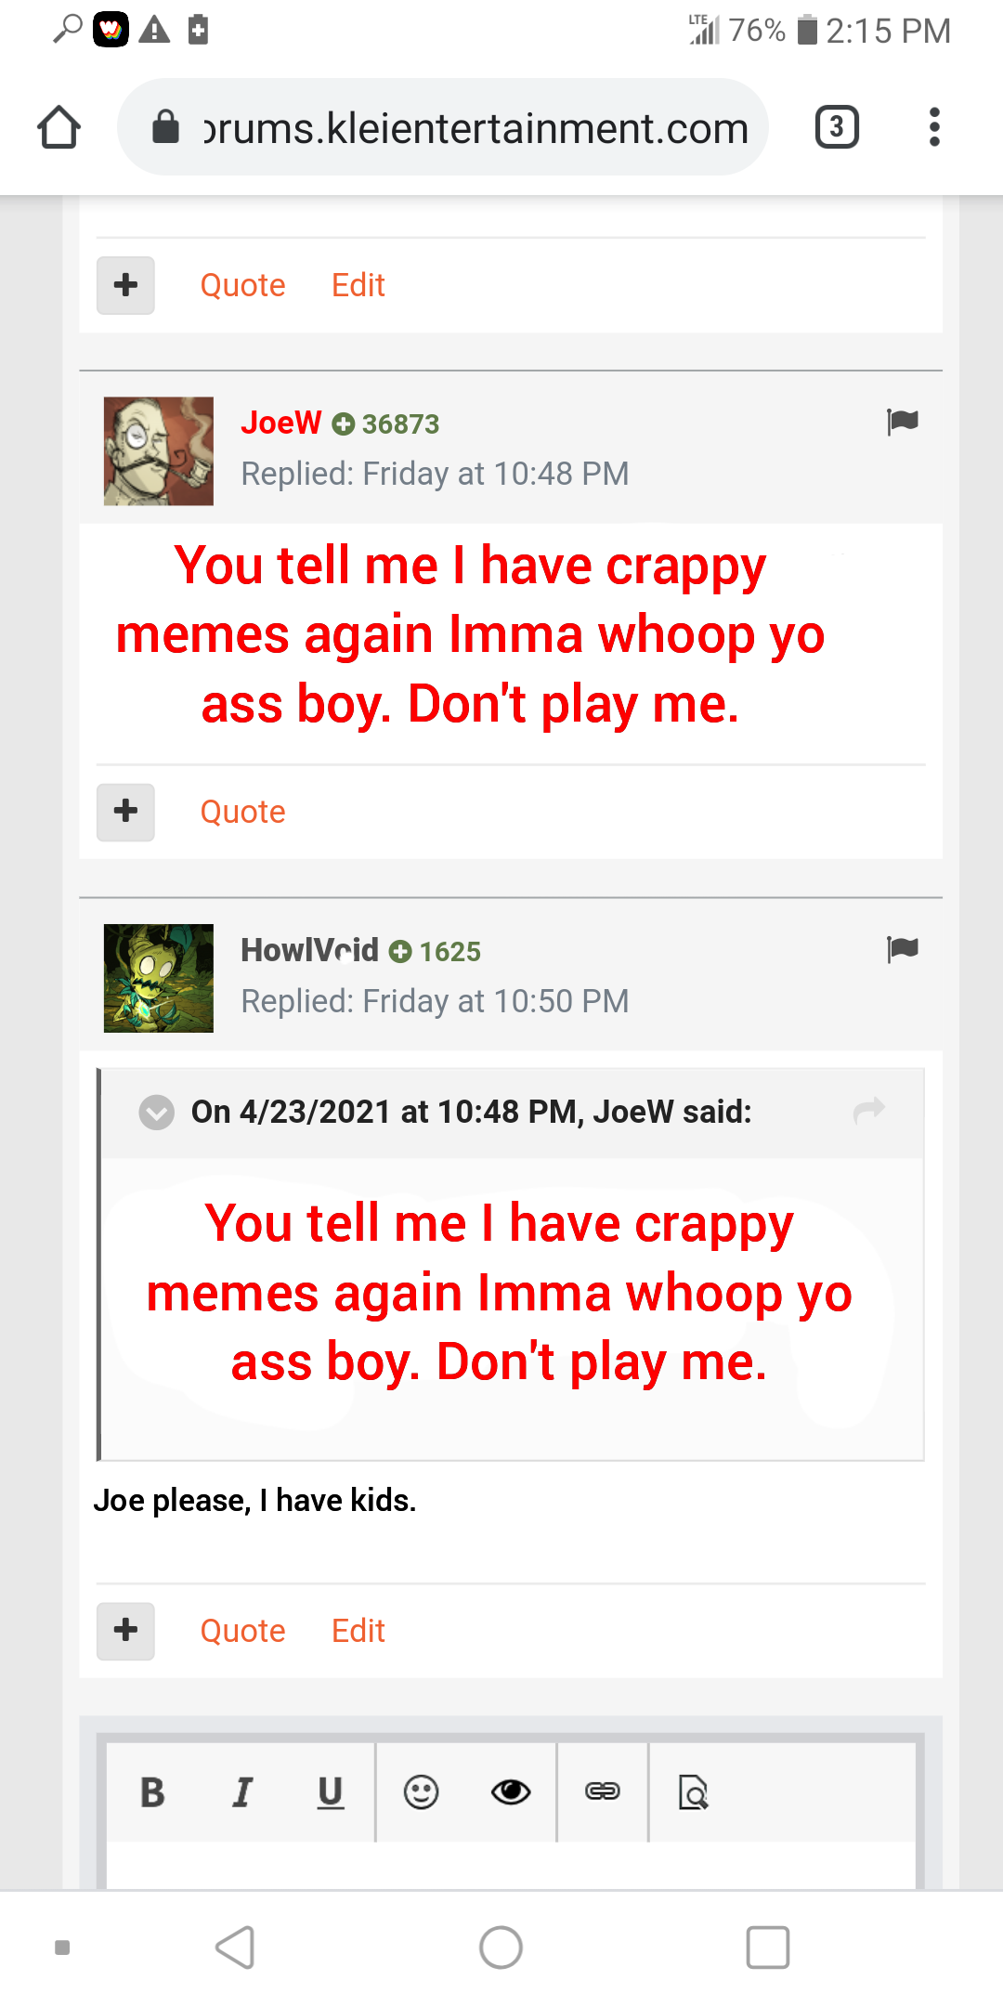The width and height of the screenshot is (1003, 2006).
Task: Go to quoted JoeW post via arrow
Action: [x=869, y=1110]
